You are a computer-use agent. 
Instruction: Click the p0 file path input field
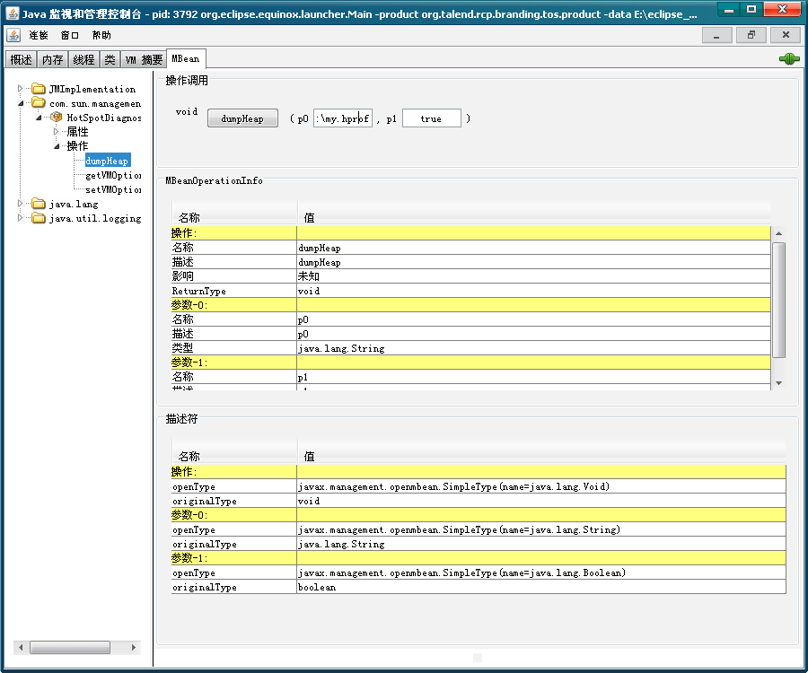pos(342,118)
